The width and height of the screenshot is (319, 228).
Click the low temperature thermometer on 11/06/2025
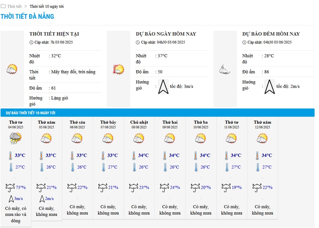[x=227, y=167]
